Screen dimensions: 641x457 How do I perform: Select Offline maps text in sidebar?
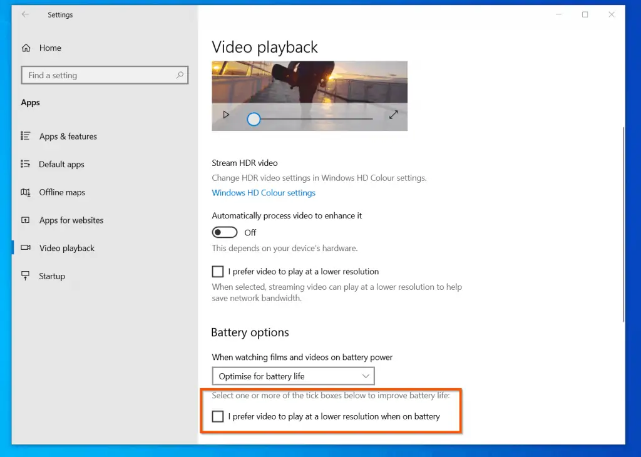coord(62,192)
